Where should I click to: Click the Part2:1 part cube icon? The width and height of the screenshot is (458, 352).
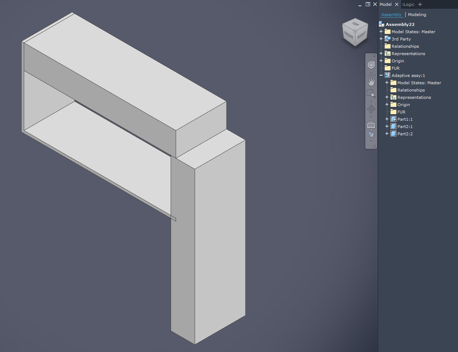(x=393, y=126)
